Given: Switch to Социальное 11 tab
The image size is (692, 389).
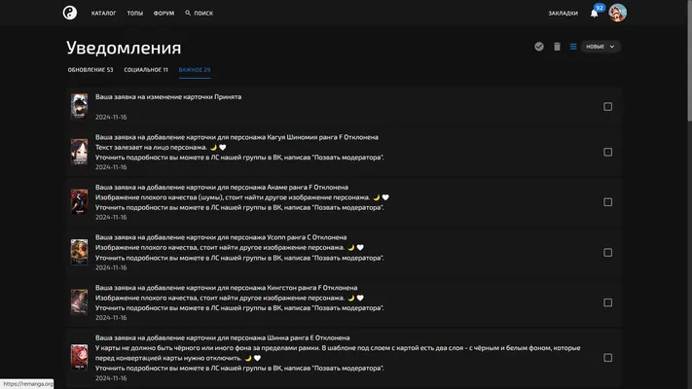Looking at the screenshot, I should 146,70.
